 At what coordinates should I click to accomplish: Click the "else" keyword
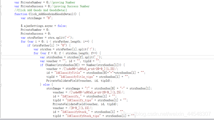point(46,85)
